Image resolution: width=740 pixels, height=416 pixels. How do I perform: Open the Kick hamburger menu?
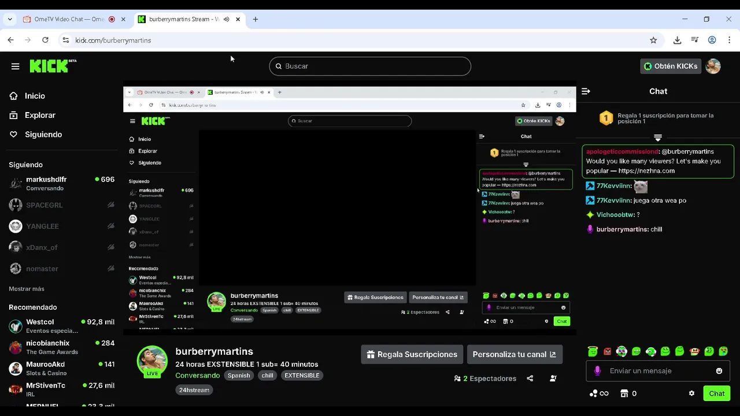[x=16, y=66]
